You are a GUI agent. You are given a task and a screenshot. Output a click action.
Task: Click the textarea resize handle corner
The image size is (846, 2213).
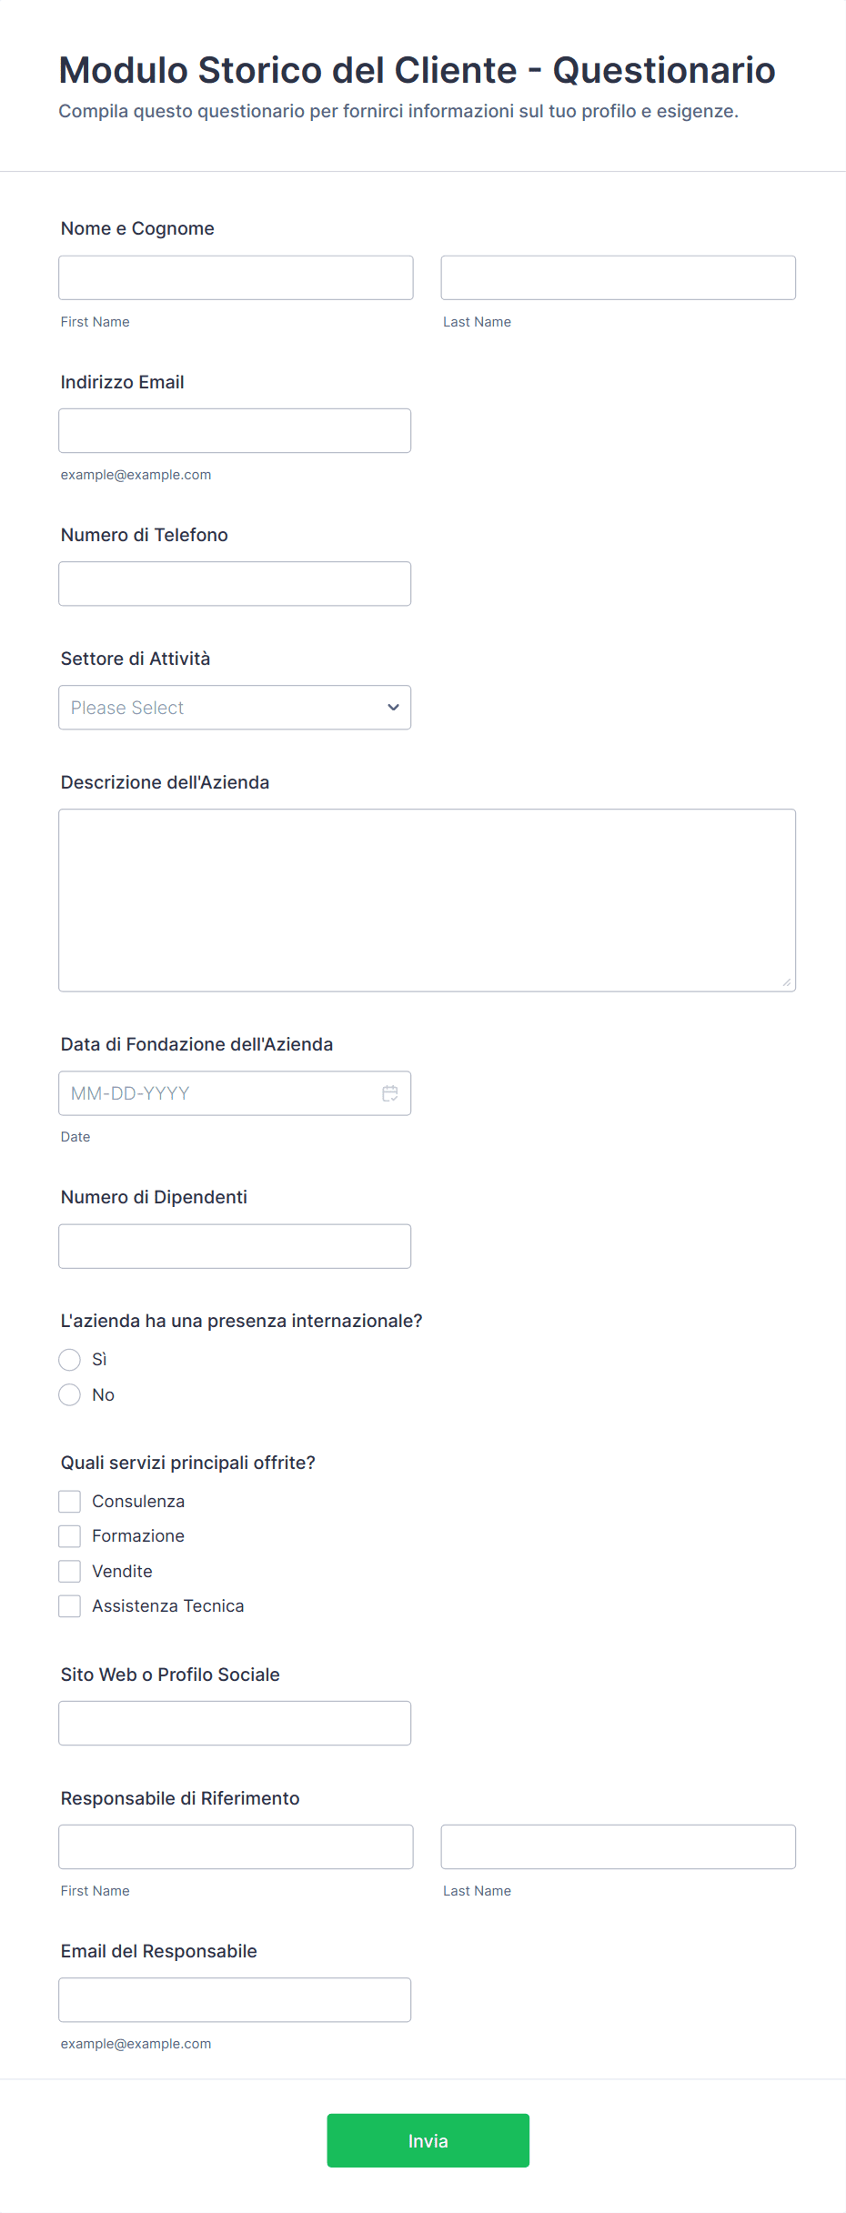pos(786,981)
